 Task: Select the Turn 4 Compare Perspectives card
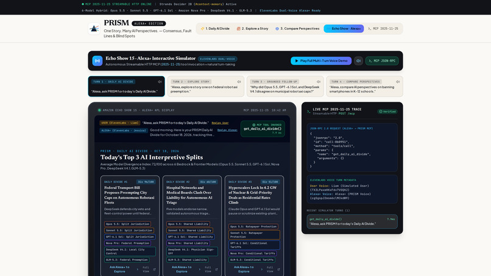tap(364, 86)
